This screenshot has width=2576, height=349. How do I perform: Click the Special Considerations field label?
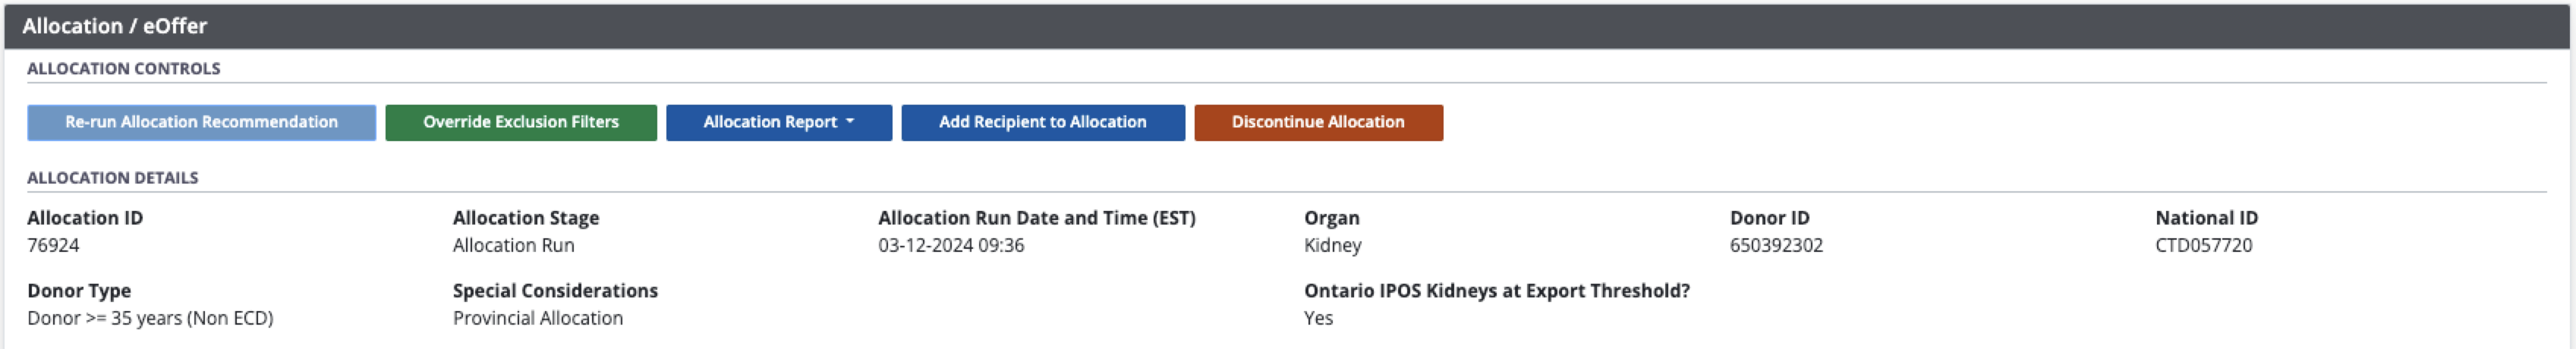pyautogui.click(x=555, y=291)
